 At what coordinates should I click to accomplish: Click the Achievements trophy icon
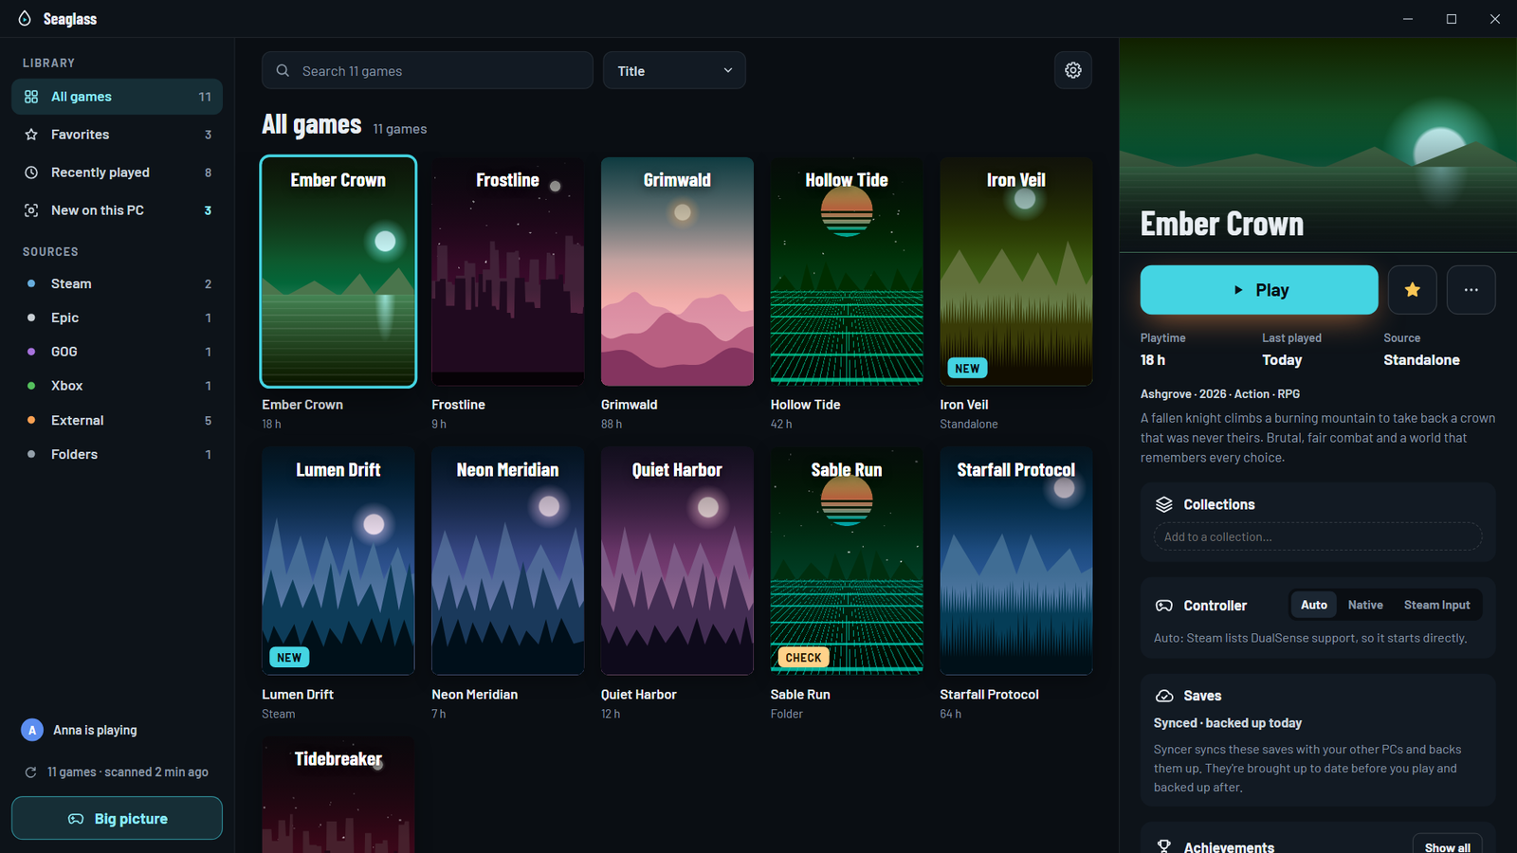click(1164, 846)
